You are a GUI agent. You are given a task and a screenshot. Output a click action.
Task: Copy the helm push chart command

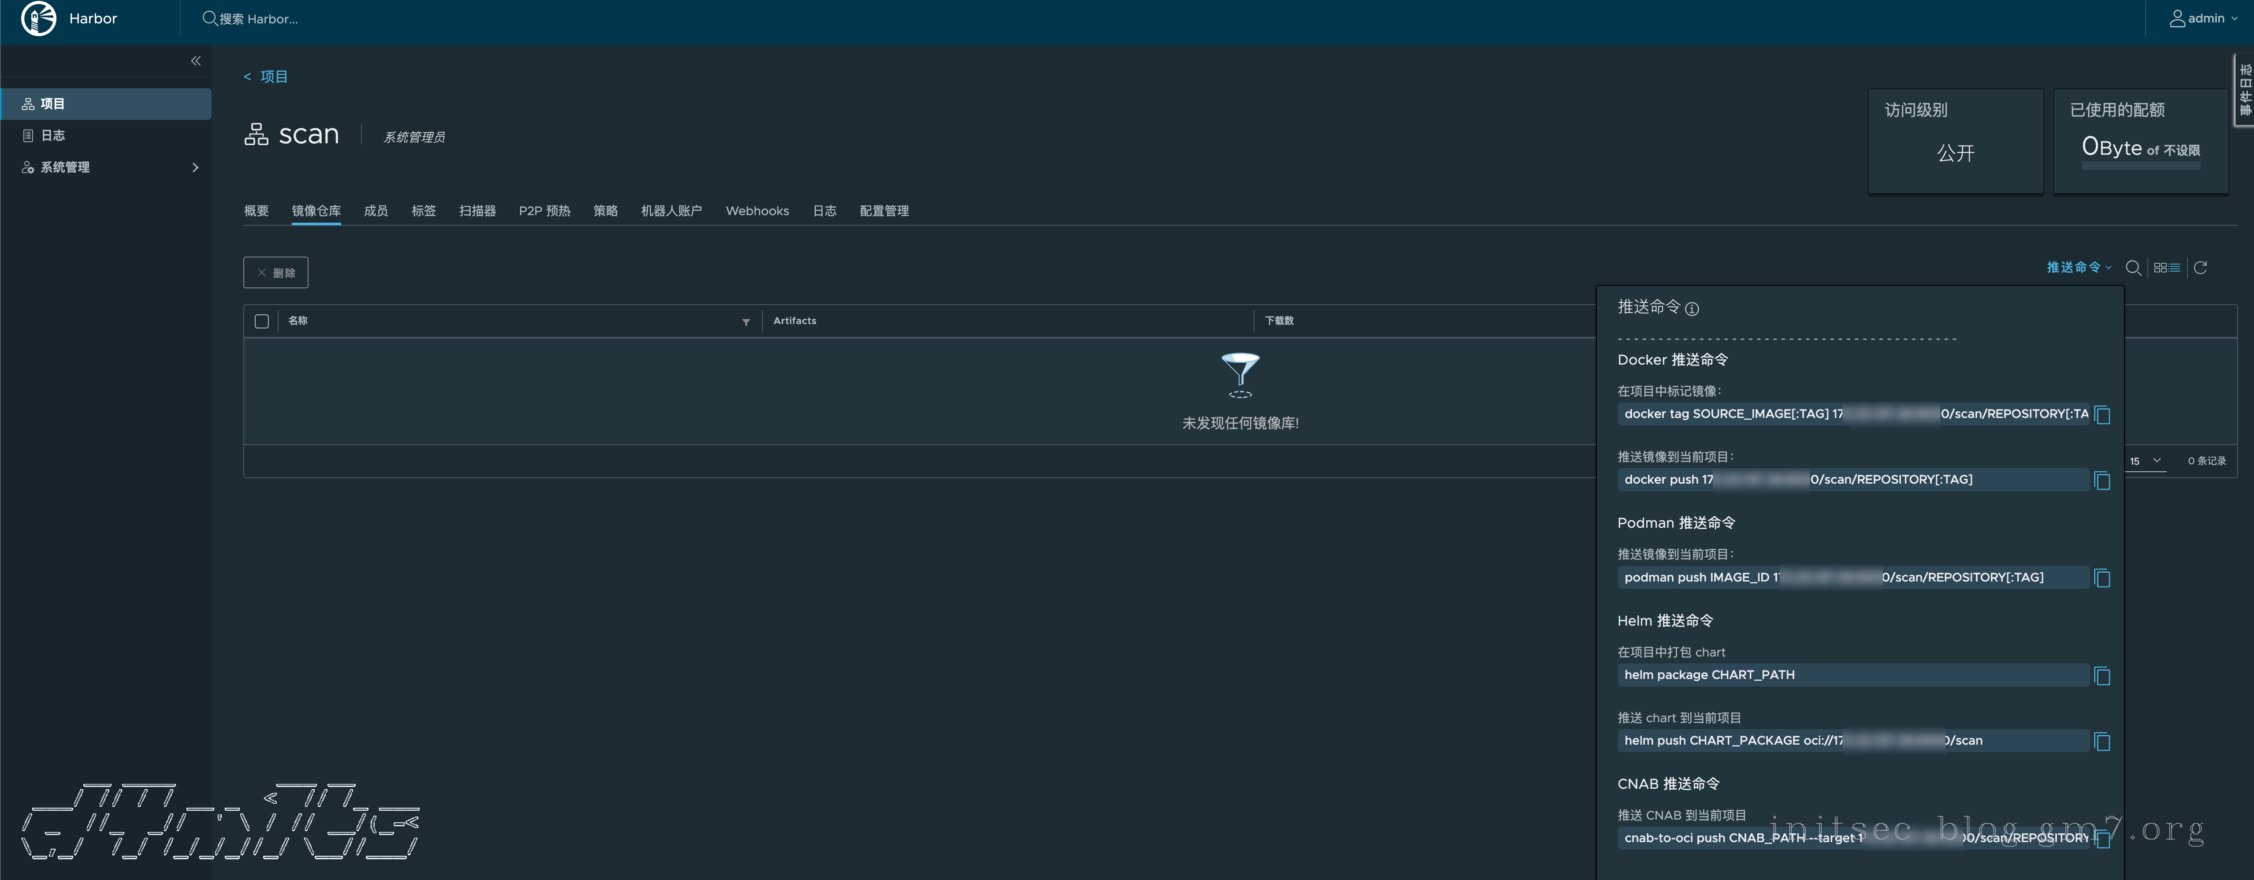(2103, 742)
